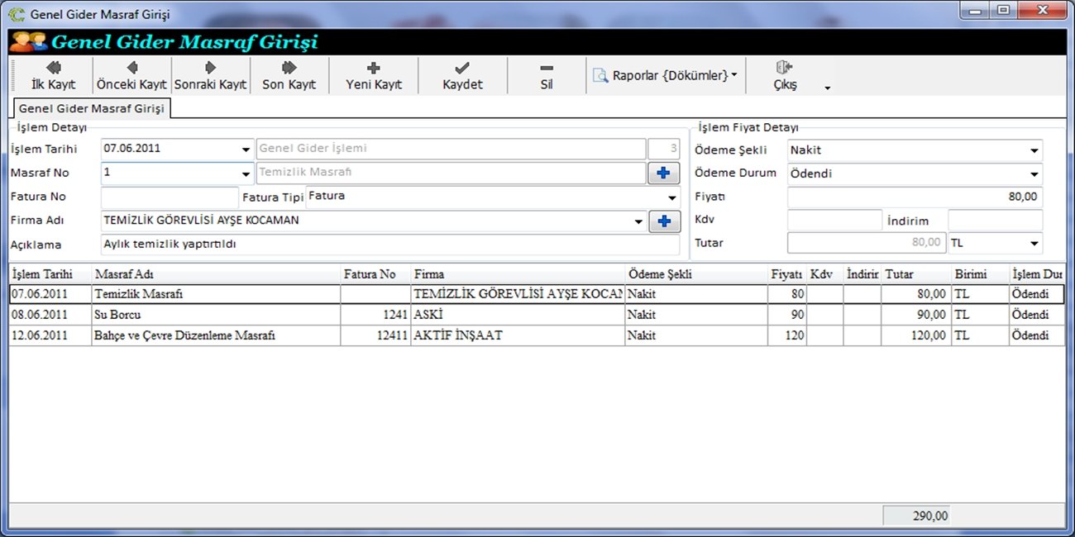Click plus button next to Temizlik Masrafı
The height and width of the screenshot is (537, 1075).
[x=663, y=173]
